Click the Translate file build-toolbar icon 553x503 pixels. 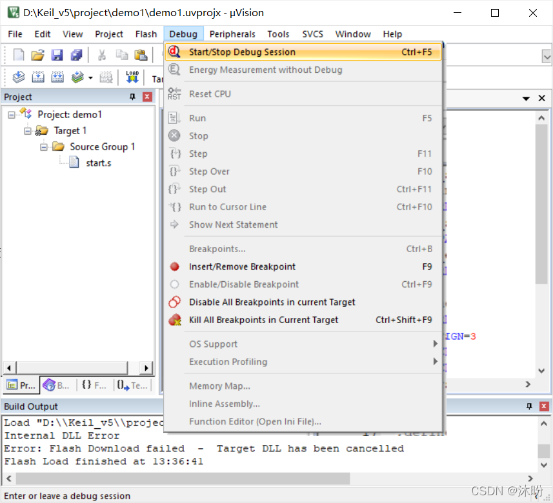[x=18, y=77]
